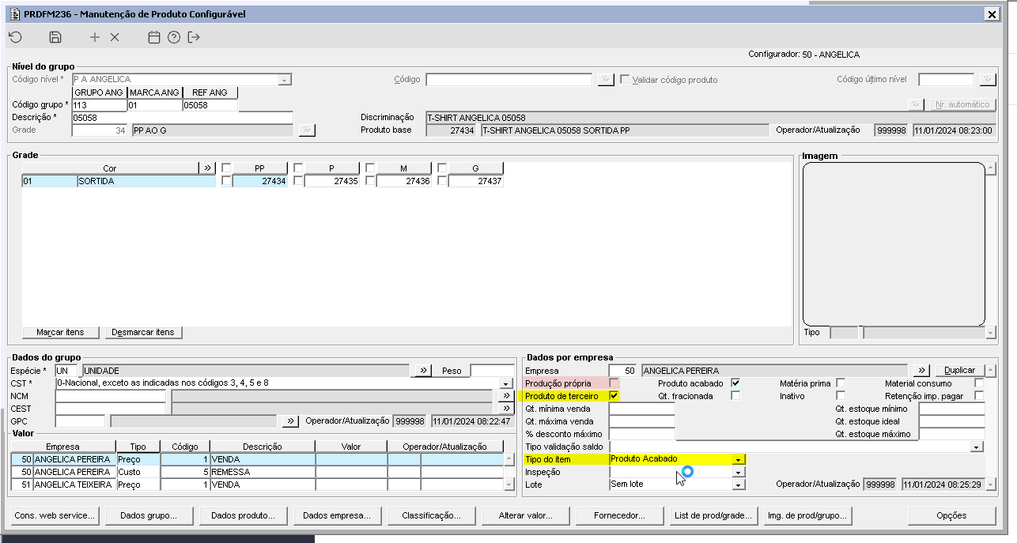Click the refresh icon in toolbar
This screenshot has width=1017, height=543.
click(15, 37)
